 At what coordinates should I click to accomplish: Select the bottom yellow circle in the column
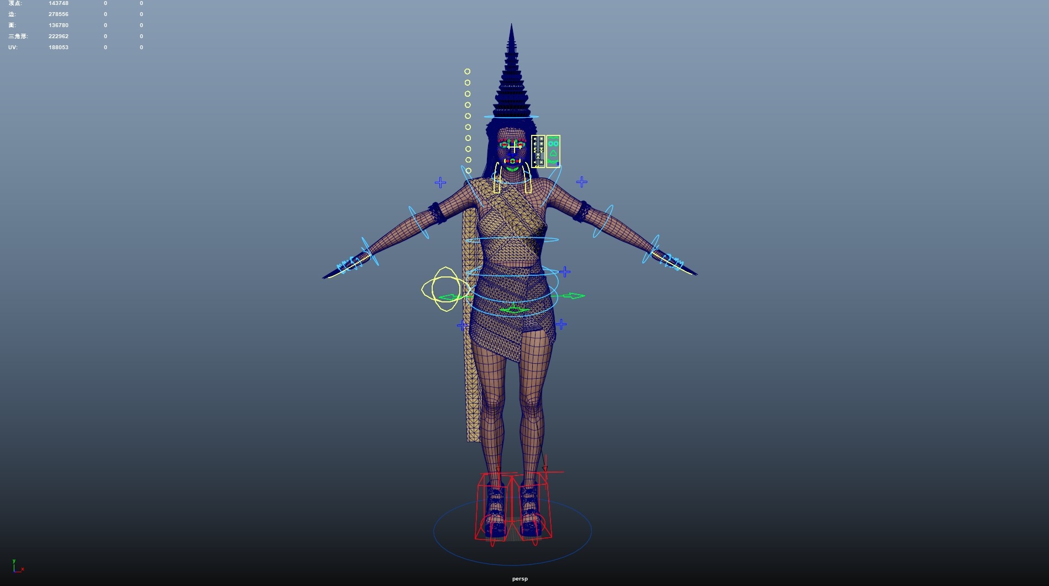pyautogui.click(x=468, y=171)
